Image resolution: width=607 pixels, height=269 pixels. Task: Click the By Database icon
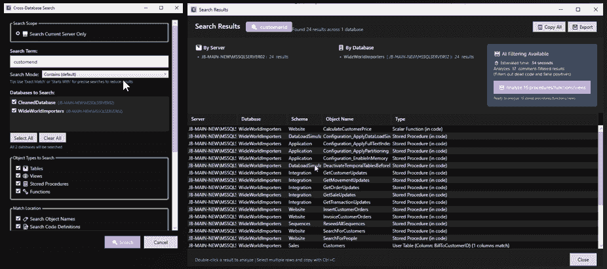click(x=340, y=48)
